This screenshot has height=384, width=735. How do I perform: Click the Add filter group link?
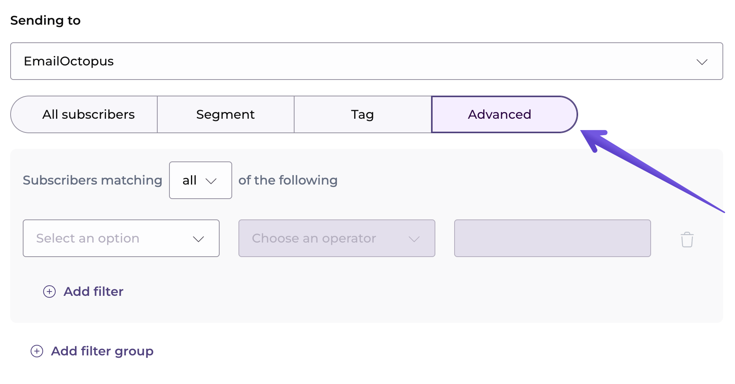tap(102, 351)
